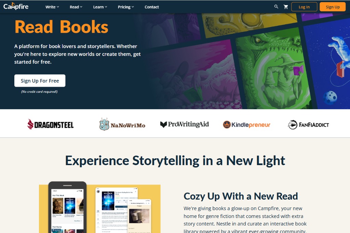Open the Pricing dropdown menu
The image size is (350, 233).
126,7
